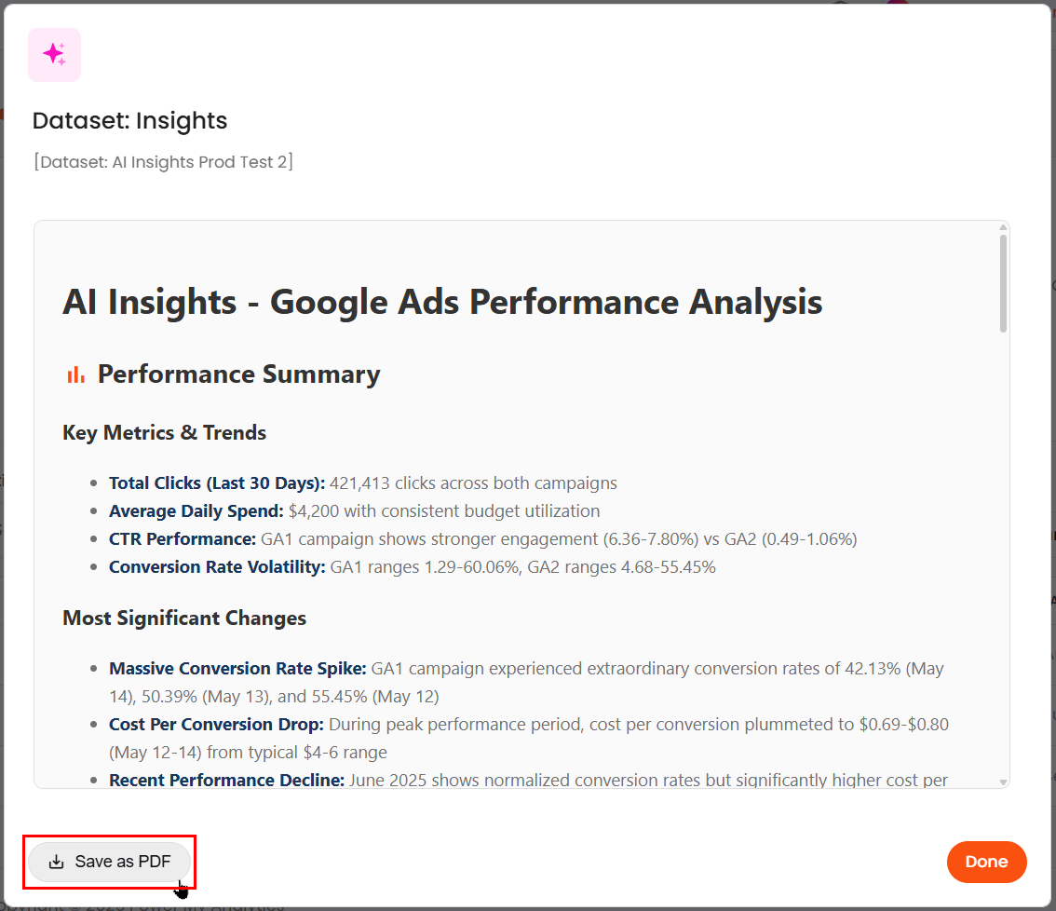Click the 'Cost Per Conversion Drop' label
1056x911 pixels.
(216, 724)
